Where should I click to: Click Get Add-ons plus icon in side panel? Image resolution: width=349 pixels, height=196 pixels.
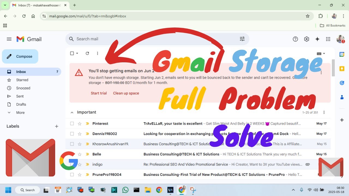342,120
